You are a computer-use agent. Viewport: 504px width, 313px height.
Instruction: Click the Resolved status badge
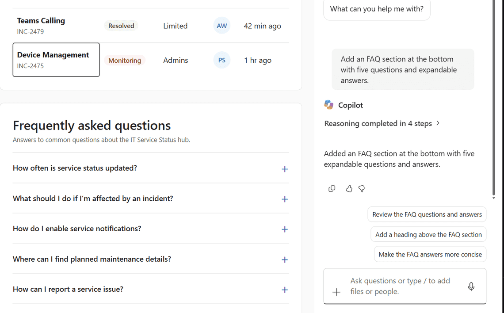pos(121,26)
